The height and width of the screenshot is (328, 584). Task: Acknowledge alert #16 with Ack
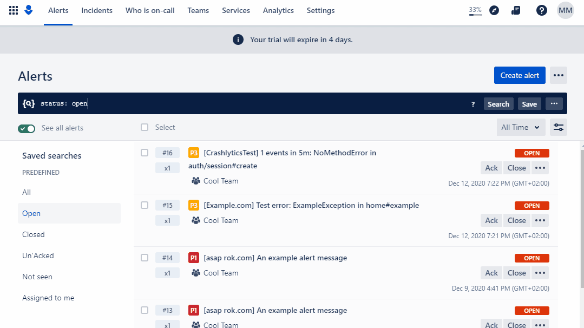(491, 168)
